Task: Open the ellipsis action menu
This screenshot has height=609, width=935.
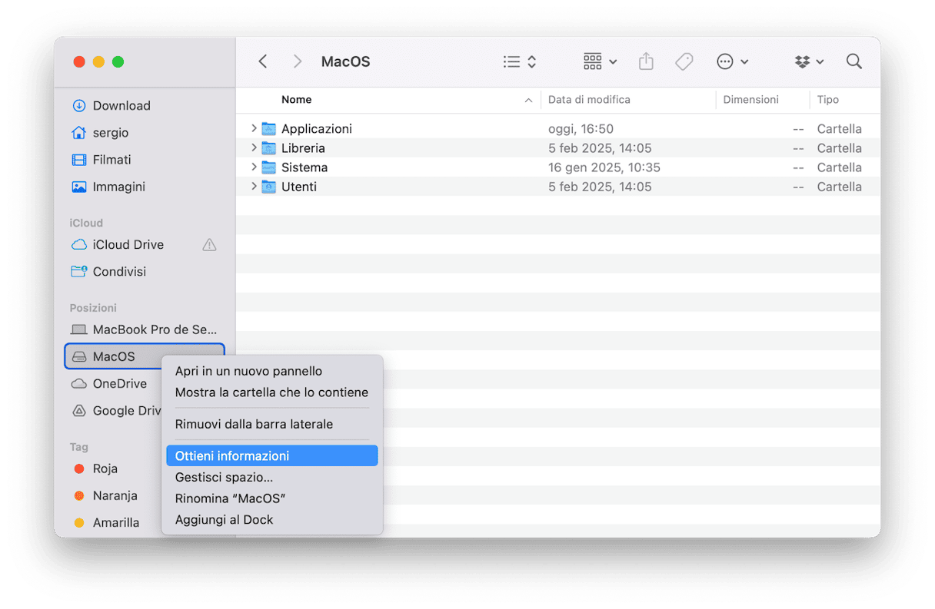Action: [732, 61]
